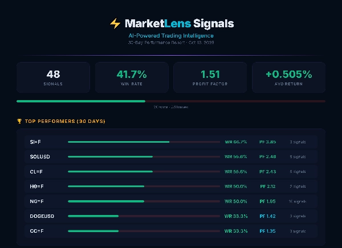Click the PF 1.35 value
This screenshot has width=342, height=248.
coord(268,231)
